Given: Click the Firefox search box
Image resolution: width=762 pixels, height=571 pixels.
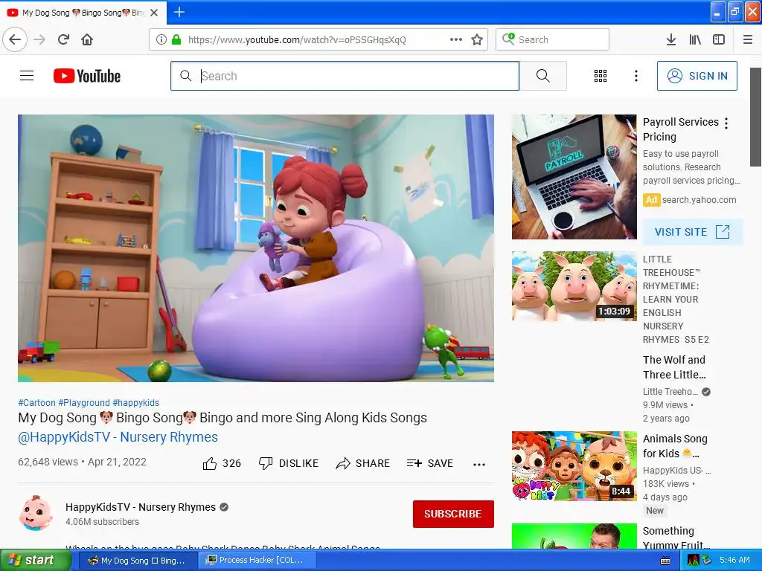Looking at the screenshot, I should pos(553,39).
